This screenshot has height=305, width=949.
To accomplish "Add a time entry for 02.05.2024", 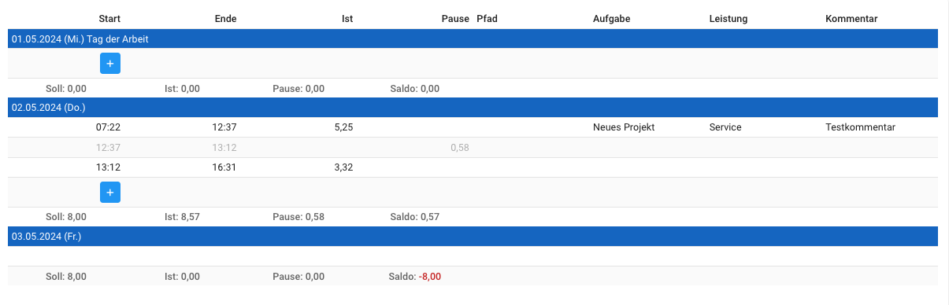I will (110, 192).
